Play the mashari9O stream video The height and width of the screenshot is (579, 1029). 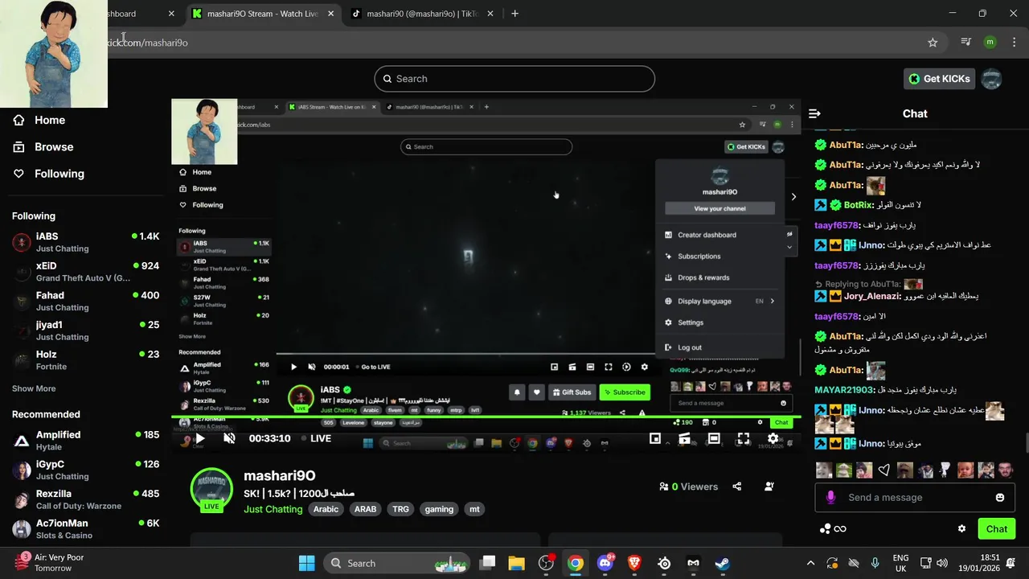point(199,438)
